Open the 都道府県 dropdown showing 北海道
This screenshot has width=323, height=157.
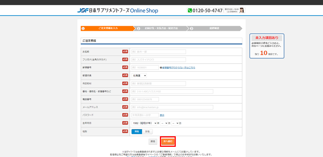click(139, 76)
